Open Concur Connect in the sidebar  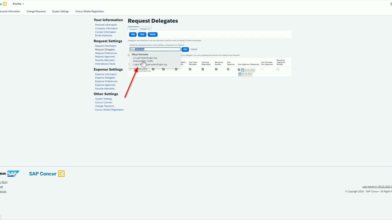click(x=104, y=102)
